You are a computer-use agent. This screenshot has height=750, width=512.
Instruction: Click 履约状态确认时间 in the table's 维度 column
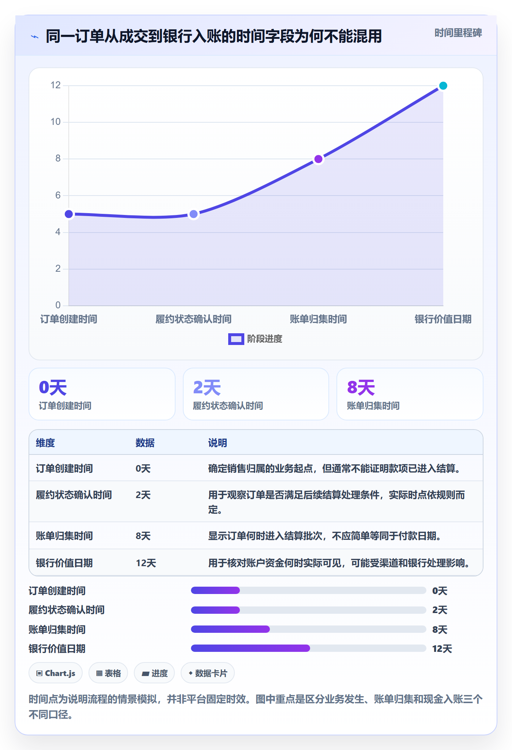(74, 495)
